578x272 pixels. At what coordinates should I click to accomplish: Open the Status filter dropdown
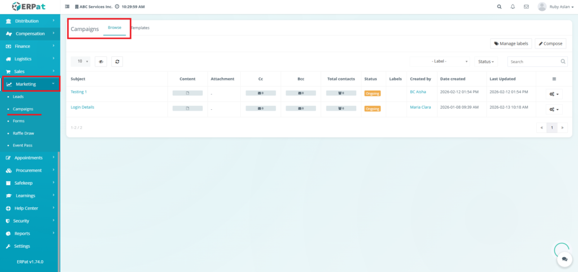point(485,61)
